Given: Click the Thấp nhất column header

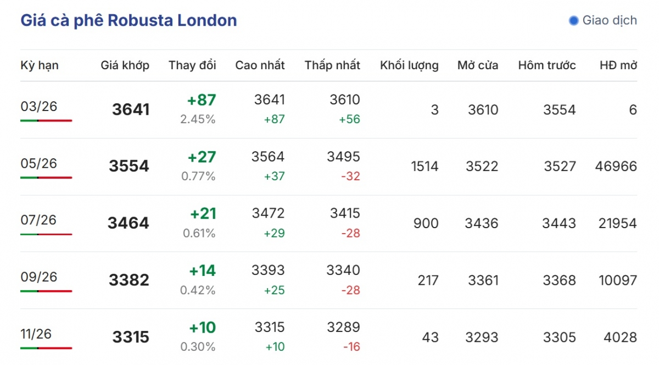Looking at the screenshot, I should click(x=332, y=65).
